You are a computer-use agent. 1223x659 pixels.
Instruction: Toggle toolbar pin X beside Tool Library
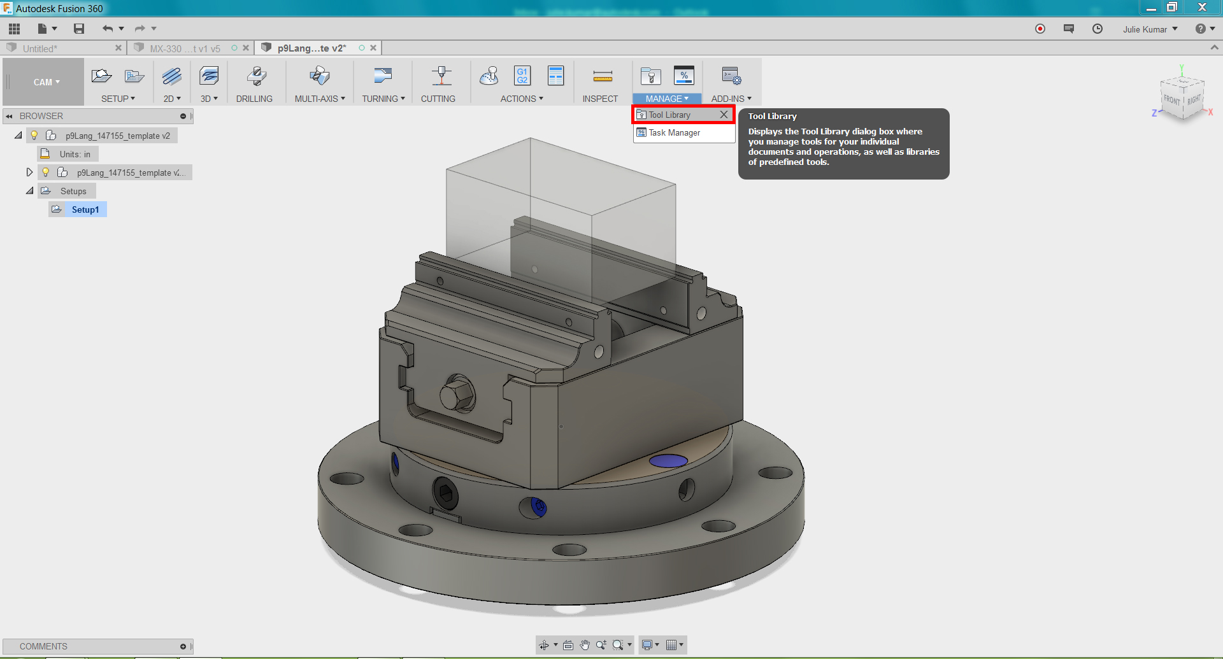pyautogui.click(x=724, y=115)
